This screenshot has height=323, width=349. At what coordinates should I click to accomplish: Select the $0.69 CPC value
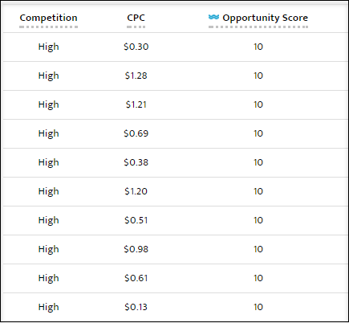pos(136,133)
